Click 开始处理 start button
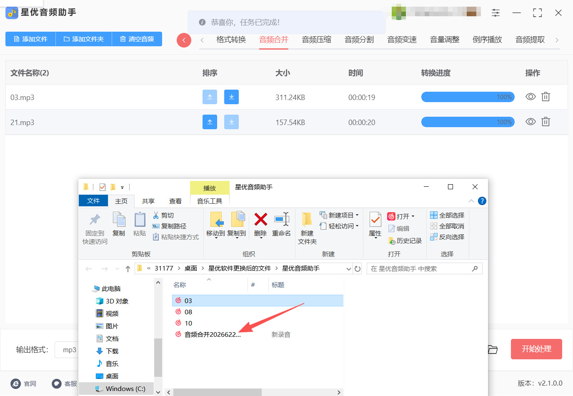The width and height of the screenshot is (573, 396). click(536, 349)
